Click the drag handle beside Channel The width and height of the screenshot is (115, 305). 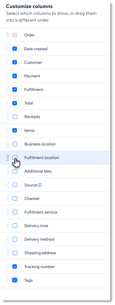(x=8, y=198)
